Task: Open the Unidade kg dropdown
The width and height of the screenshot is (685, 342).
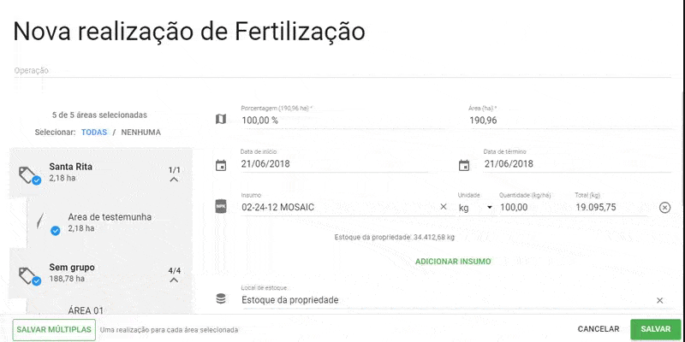Action: [490, 207]
